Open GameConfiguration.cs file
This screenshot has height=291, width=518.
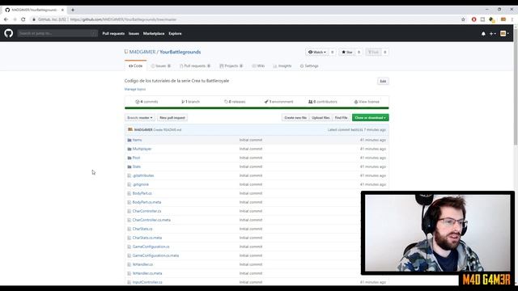[151, 247]
